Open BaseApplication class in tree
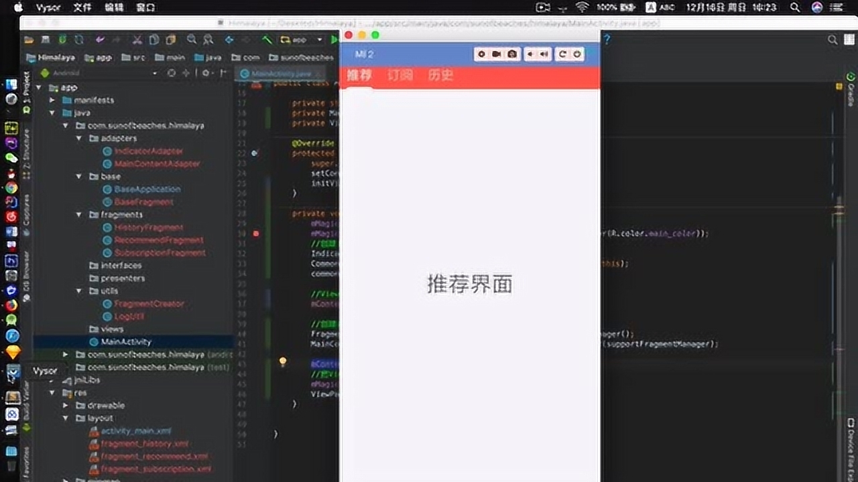Viewport: 858px width, 482px height. 141,189
